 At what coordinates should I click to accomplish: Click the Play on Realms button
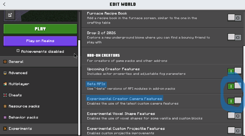pos(40,41)
